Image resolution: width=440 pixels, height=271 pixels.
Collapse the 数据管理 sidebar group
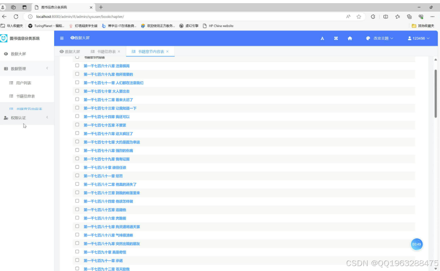tap(27, 68)
